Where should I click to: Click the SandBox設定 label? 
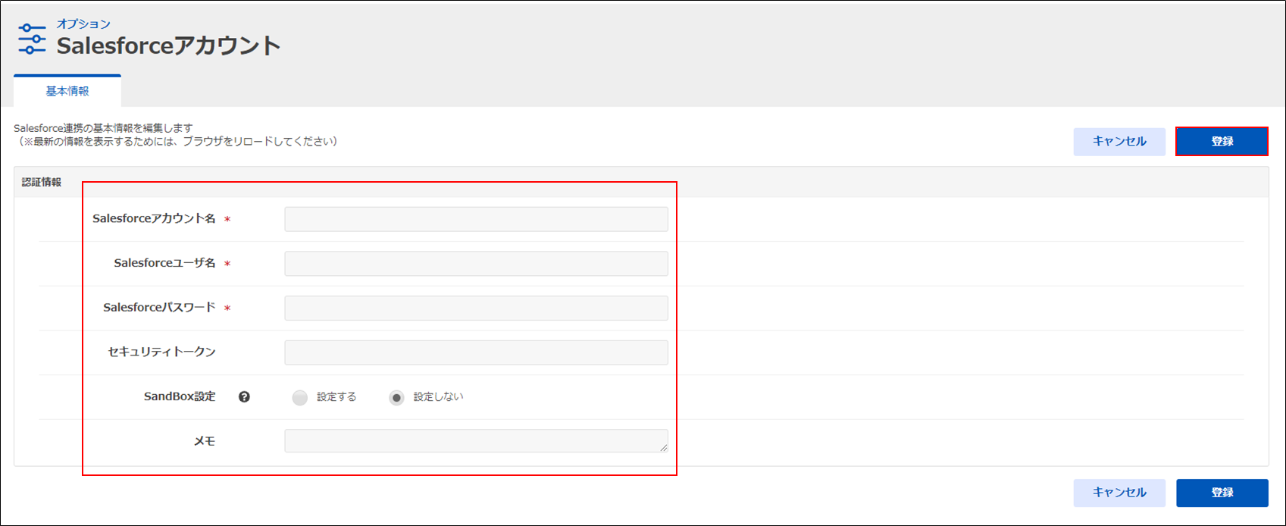point(180,397)
